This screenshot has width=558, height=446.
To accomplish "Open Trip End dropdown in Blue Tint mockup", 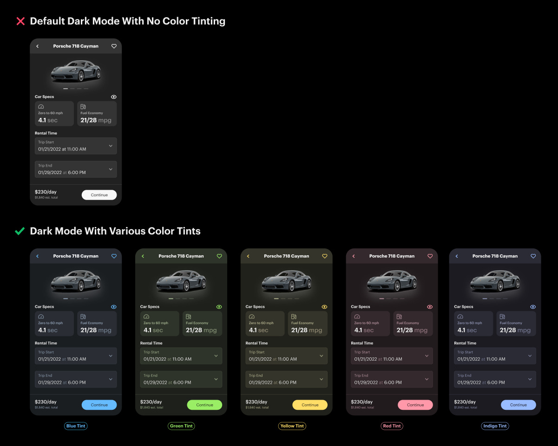I will [76, 379].
